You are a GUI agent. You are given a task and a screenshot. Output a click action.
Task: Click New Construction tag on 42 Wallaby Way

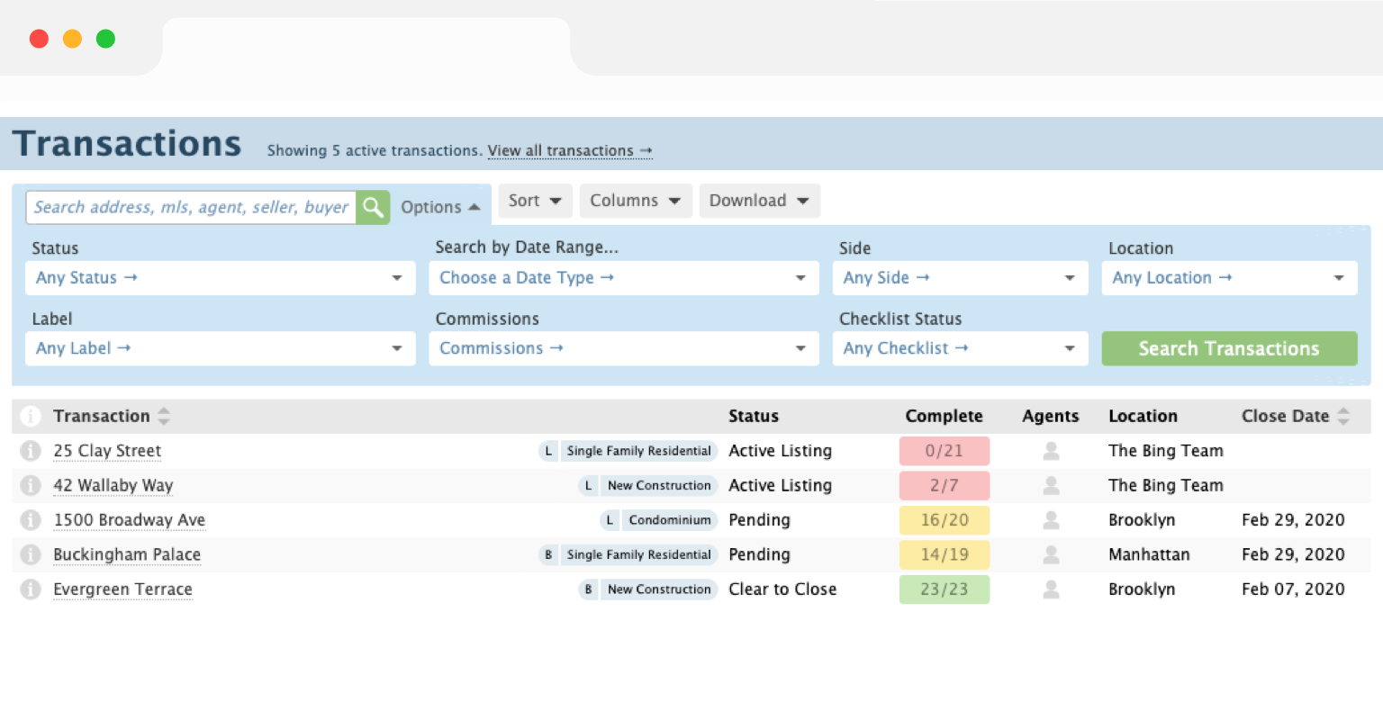coord(659,486)
